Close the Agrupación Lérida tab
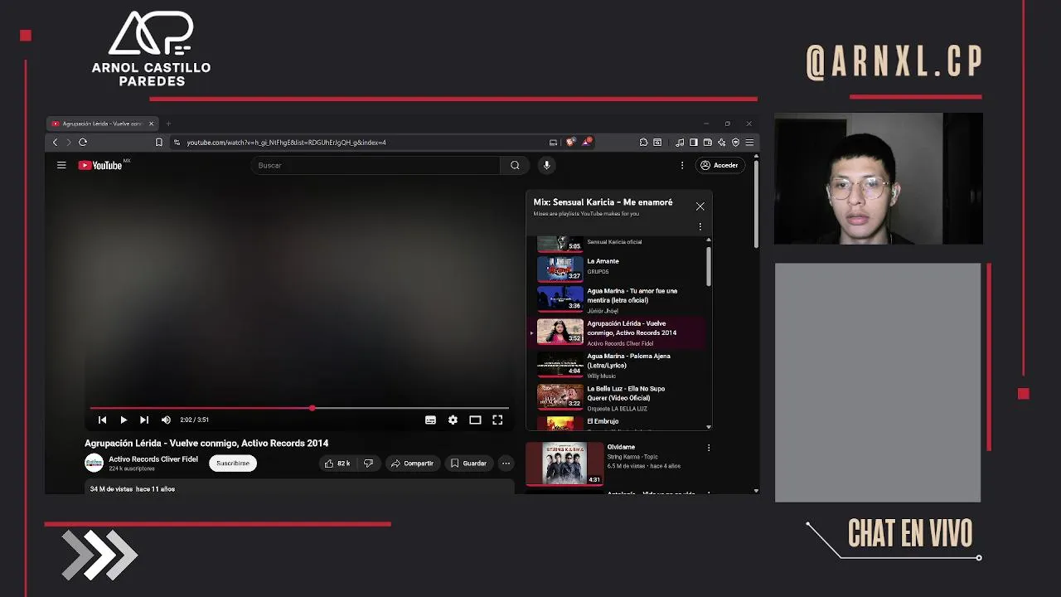This screenshot has height=597, width=1061. 151,124
